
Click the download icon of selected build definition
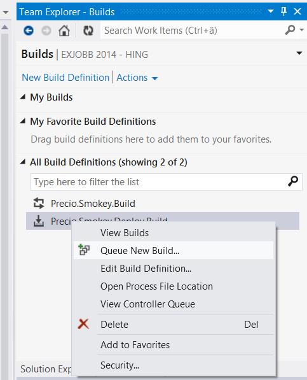coord(39,221)
